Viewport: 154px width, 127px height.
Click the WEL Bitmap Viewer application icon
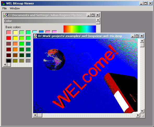(x=4, y=3)
